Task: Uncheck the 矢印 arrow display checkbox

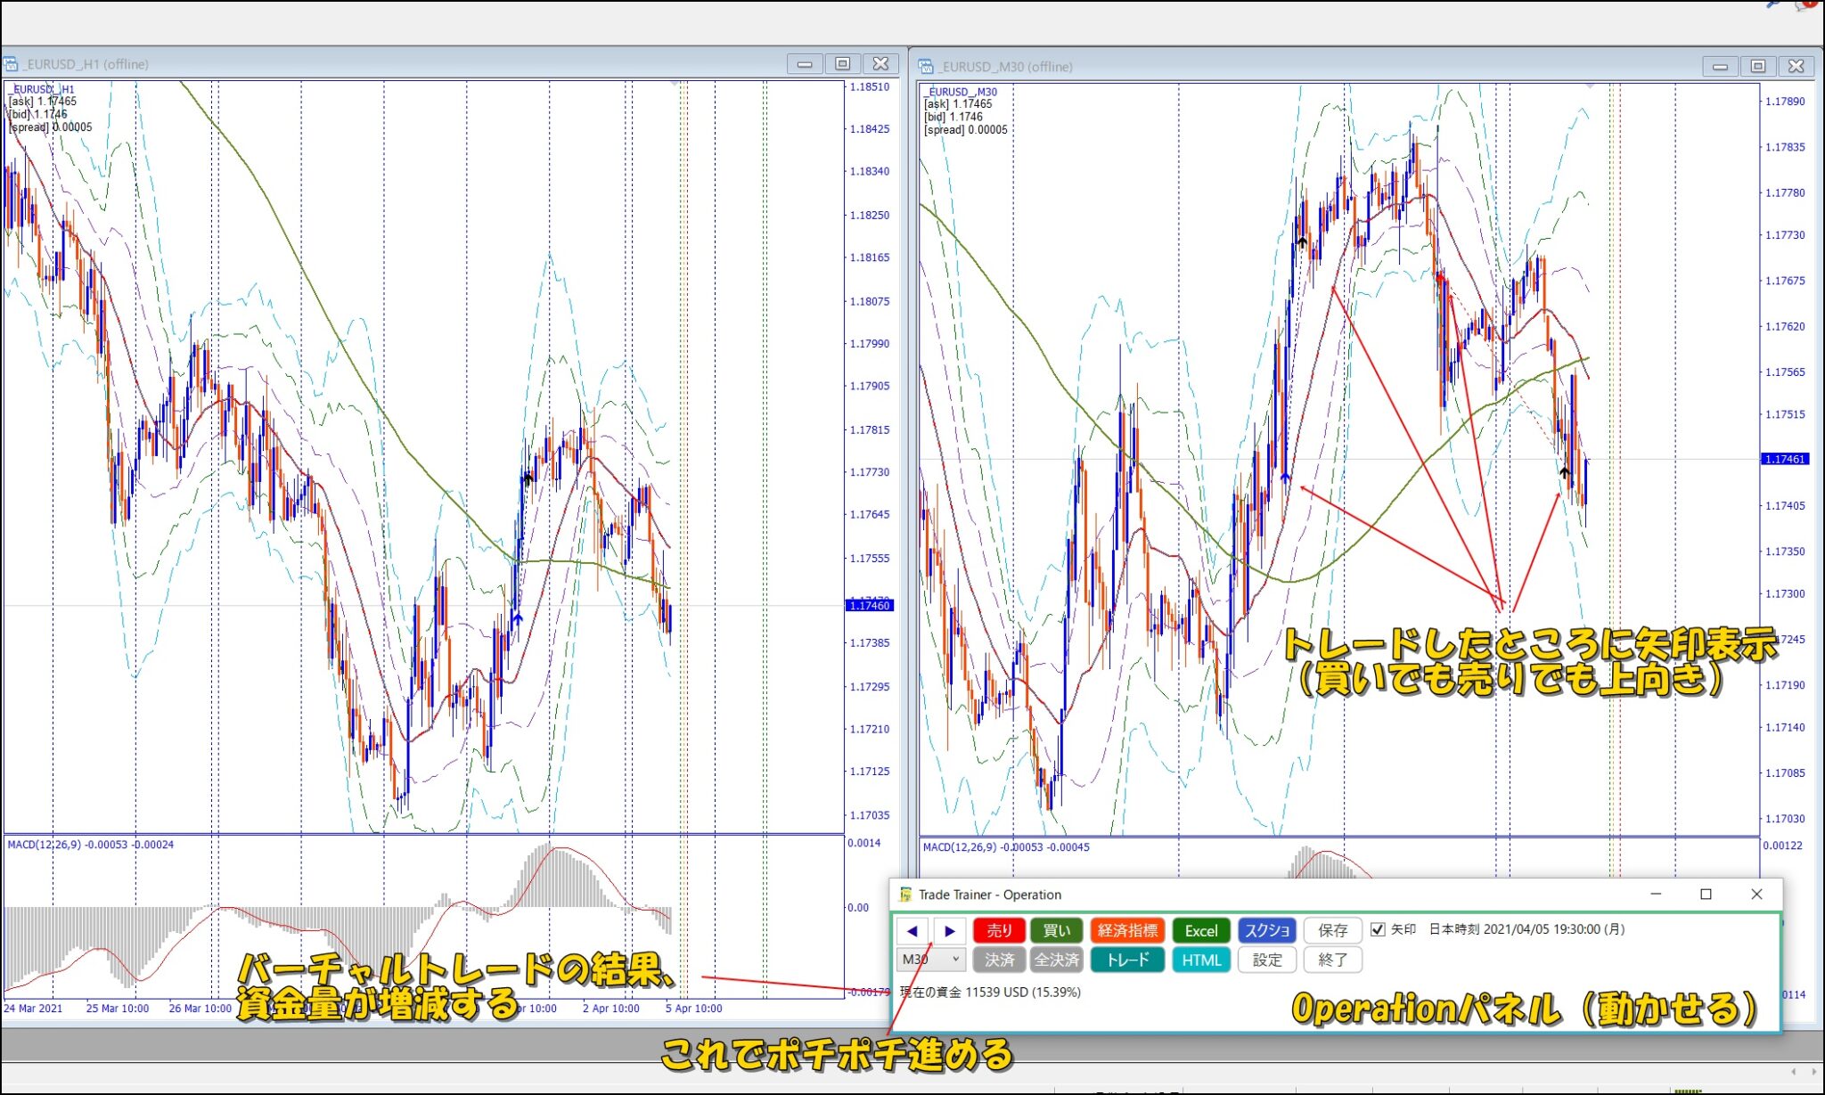Action: (x=1378, y=928)
